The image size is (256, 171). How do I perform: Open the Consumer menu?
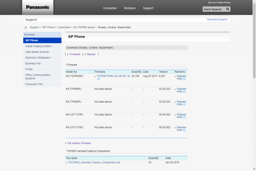pos(110,8)
